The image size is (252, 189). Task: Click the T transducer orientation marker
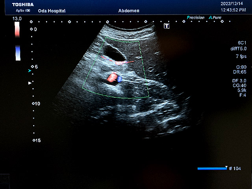[x=167, y=26]
